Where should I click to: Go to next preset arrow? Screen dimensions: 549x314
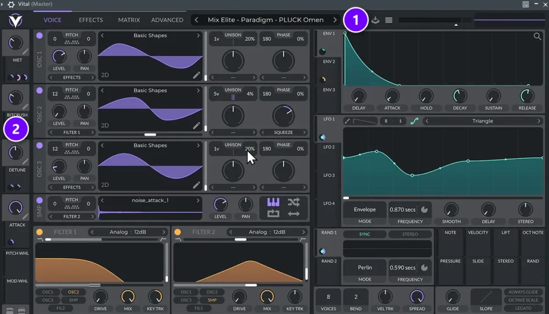click(x=335, y=20)
